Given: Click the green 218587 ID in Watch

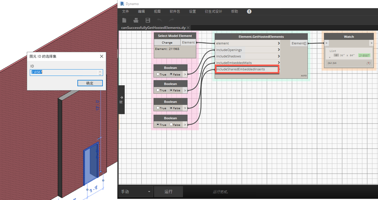Looking at the screenshot, I should (364, 55).
